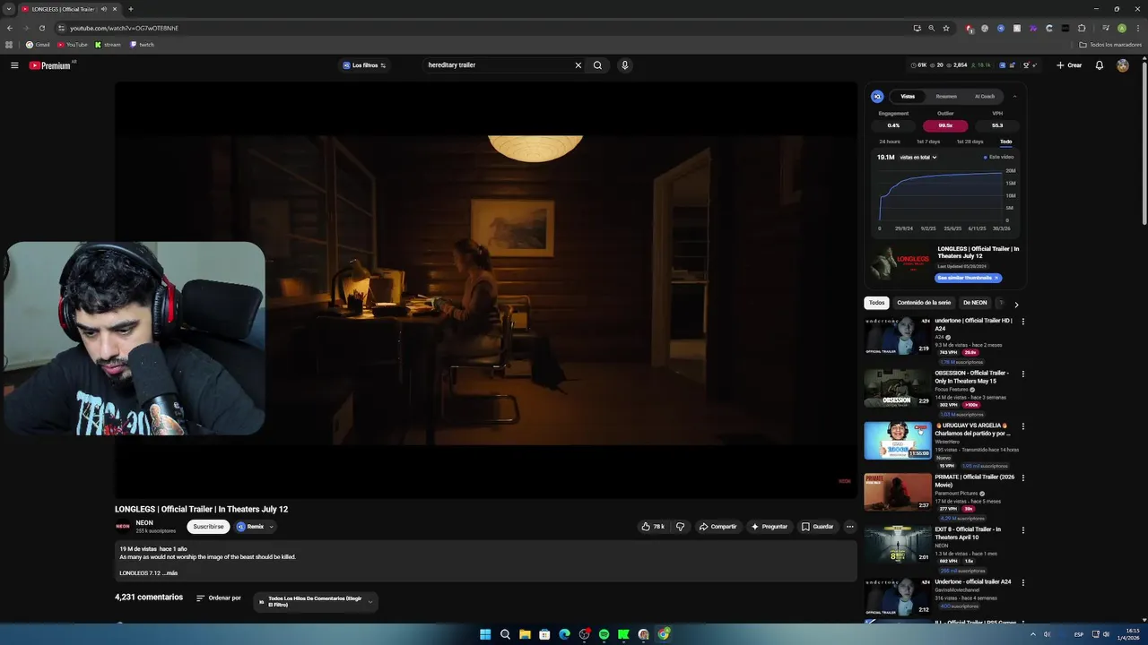The image size is (1148, 645).
Task: Open a new browser tab
Action: pos(130,9)
